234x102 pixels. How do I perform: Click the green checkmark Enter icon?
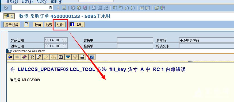[6, 8]
